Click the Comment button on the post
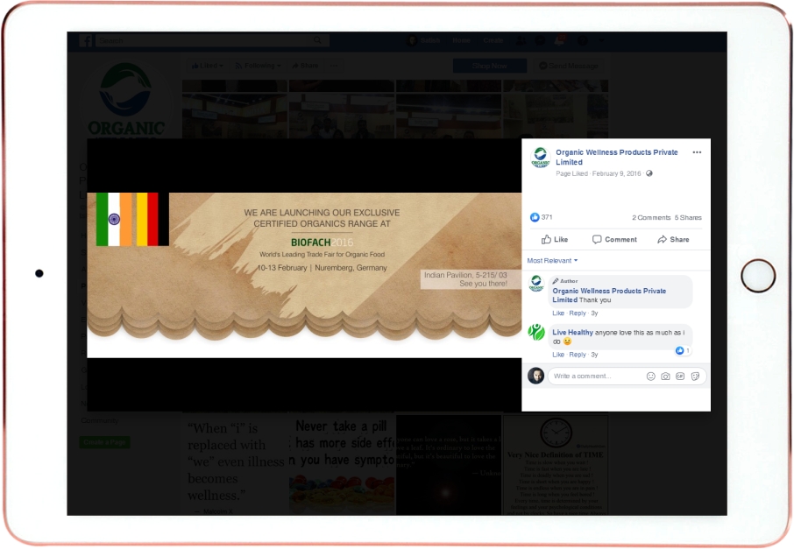This screenshot has height=549, width=794. click(614, 239)
